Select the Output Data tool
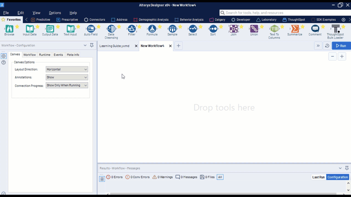This screenshot has width=351, height=197. coord(50,29)
